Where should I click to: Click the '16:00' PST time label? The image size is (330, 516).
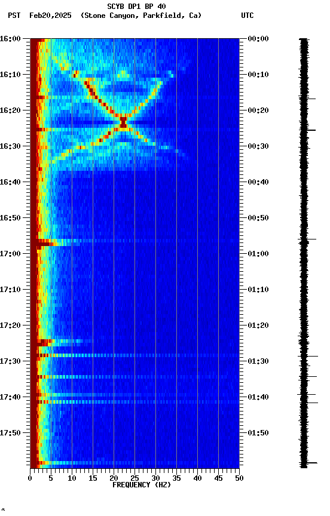[x=10, y=39]
